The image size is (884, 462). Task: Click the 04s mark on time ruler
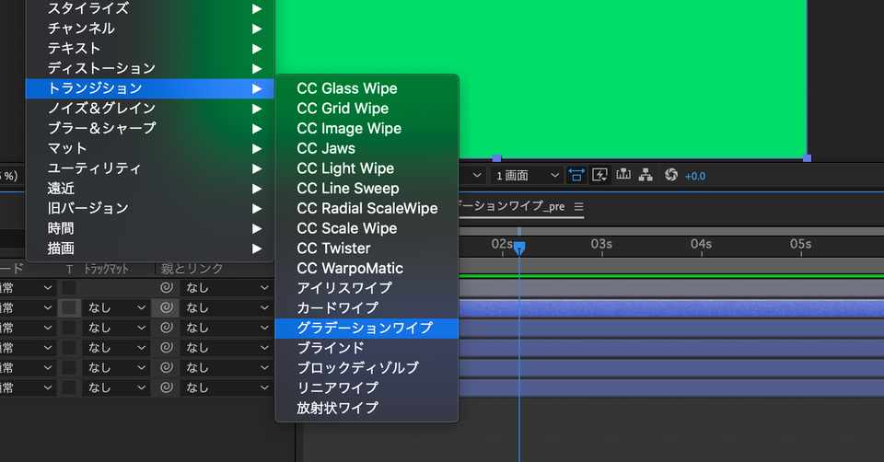click(701, 244)
